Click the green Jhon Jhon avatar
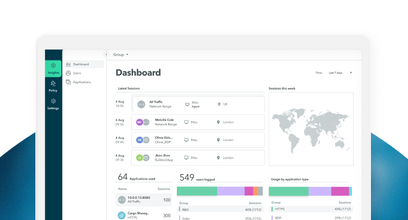Screen dimensions: 408x220 pos(139,158)
